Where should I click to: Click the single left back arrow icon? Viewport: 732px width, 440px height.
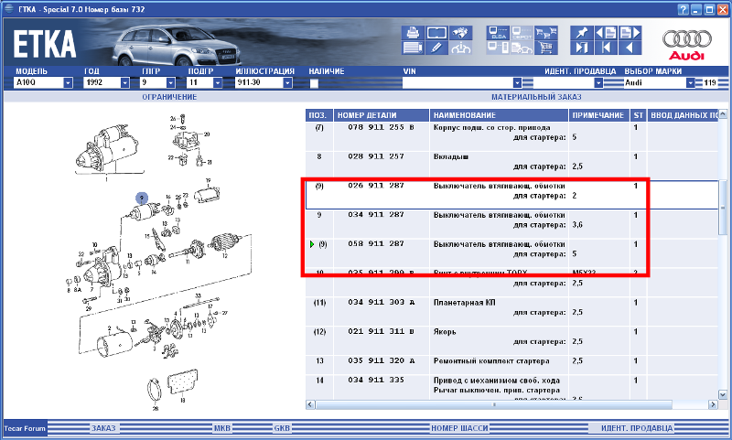(x=630, y=48)
